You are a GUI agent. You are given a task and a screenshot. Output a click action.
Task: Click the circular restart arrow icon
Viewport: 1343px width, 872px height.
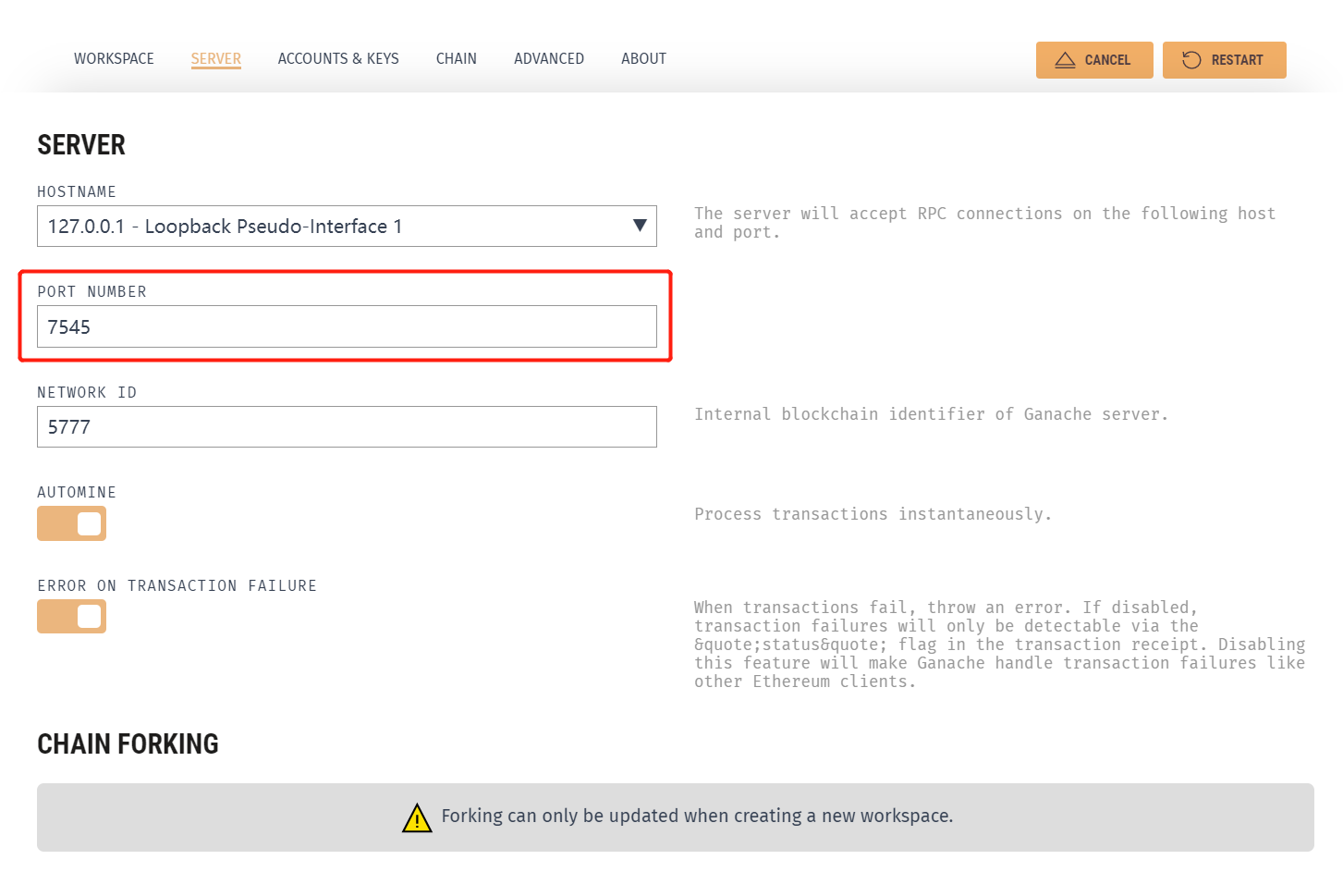1191,59
